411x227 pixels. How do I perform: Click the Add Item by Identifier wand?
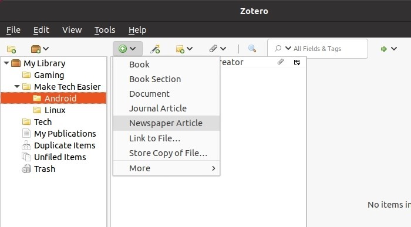[155, 49]
